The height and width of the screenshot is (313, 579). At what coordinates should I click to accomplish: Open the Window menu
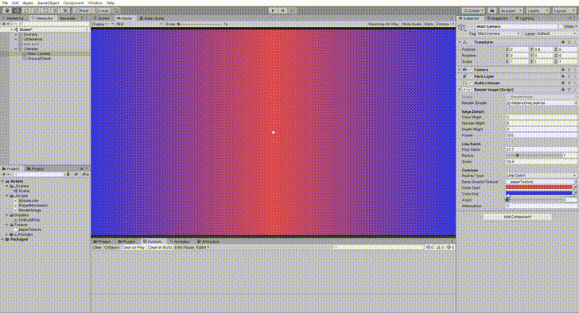pos(95,2)
